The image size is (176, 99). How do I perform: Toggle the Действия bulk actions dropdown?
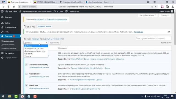36,43
